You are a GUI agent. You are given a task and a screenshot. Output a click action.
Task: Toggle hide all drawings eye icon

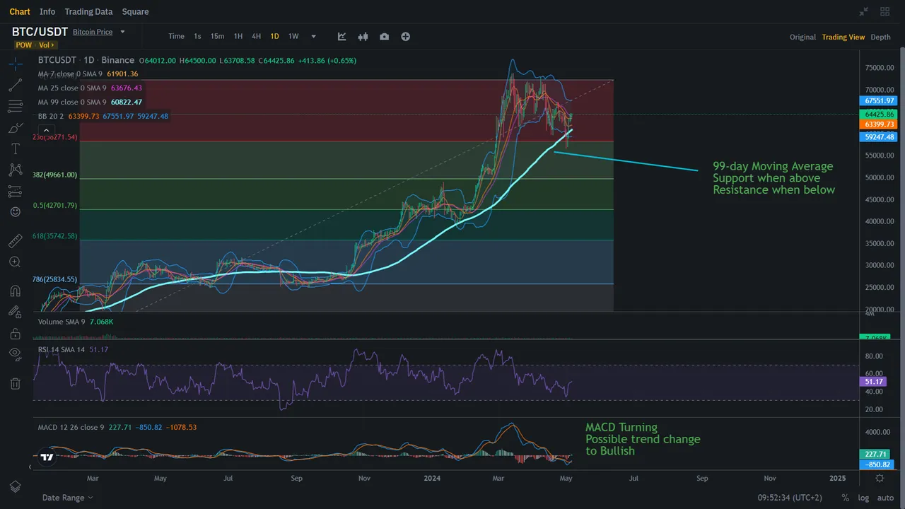15,353
